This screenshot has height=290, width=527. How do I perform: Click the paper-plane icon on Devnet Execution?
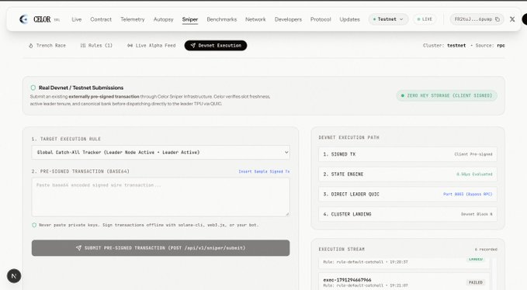click(193, 45)
